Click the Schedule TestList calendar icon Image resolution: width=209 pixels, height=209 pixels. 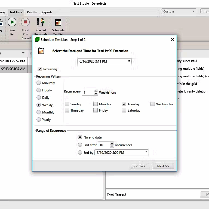tap(58, 22)
